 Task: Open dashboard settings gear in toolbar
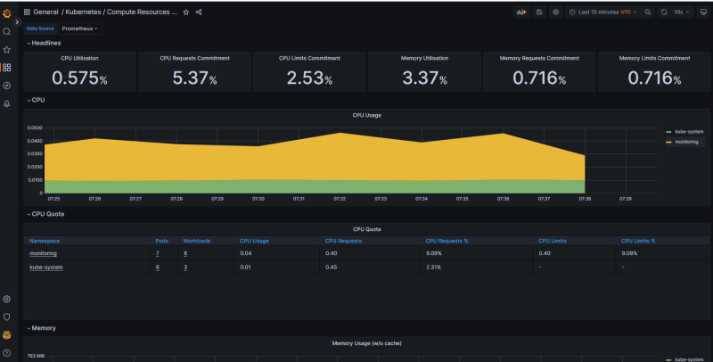pyautogui.click(x=555, y=12)
